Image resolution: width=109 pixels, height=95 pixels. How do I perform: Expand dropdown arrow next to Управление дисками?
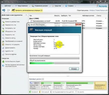click(x=50, y=6)
